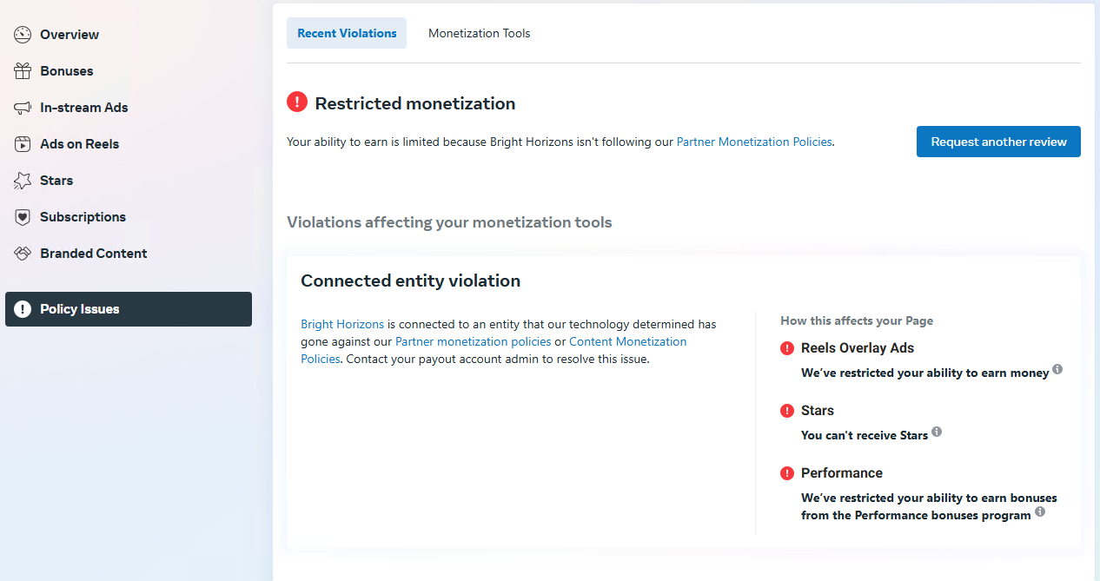
Task: Click the Stars sidebar star icon
Action: [x=23, y=181]
